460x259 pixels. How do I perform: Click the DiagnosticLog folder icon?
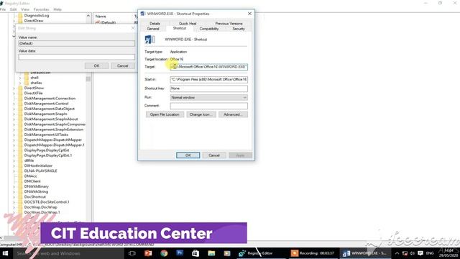point(20,16)
